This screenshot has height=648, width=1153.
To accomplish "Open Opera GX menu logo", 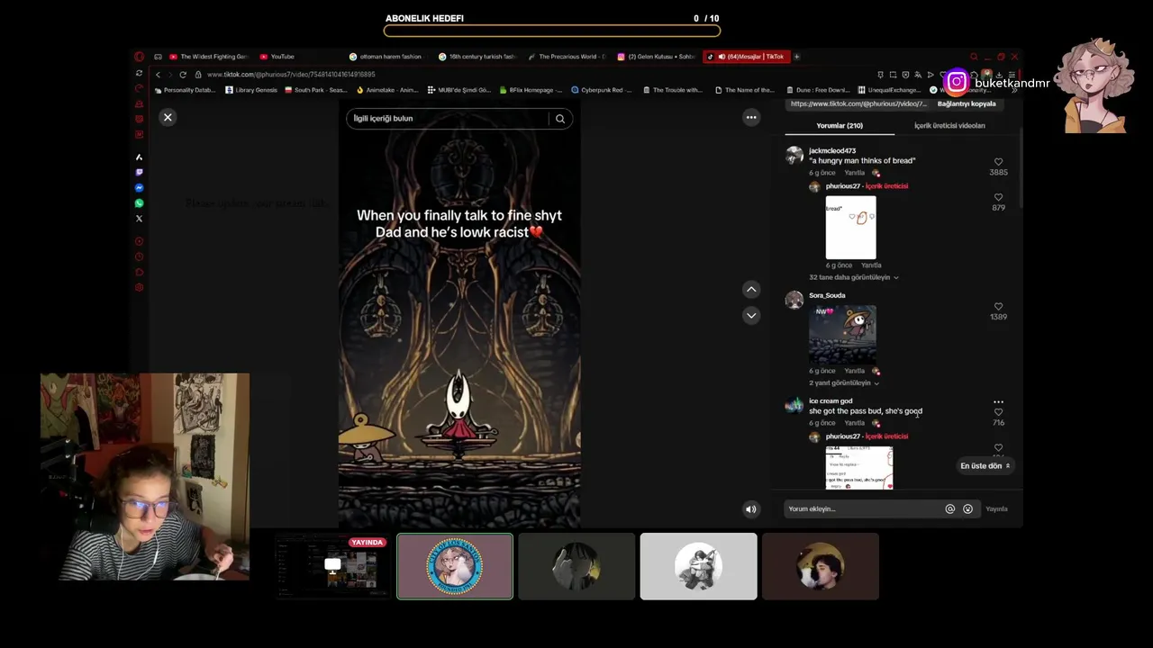I will 139,57.
